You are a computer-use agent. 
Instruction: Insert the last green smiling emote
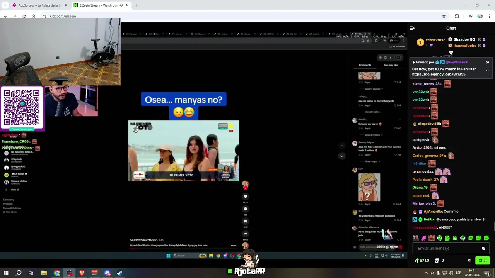[x=486, y=238]
